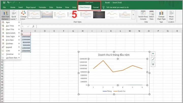Viewport: 183px width, 103px height.
Task: Select the Chart Design tab
Action: [85, 7]
